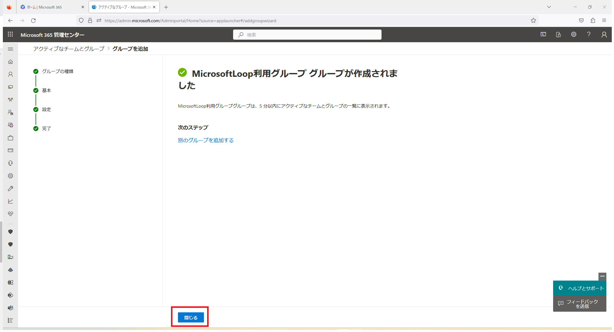Open first shield Security admin center icon

point(10,232)
